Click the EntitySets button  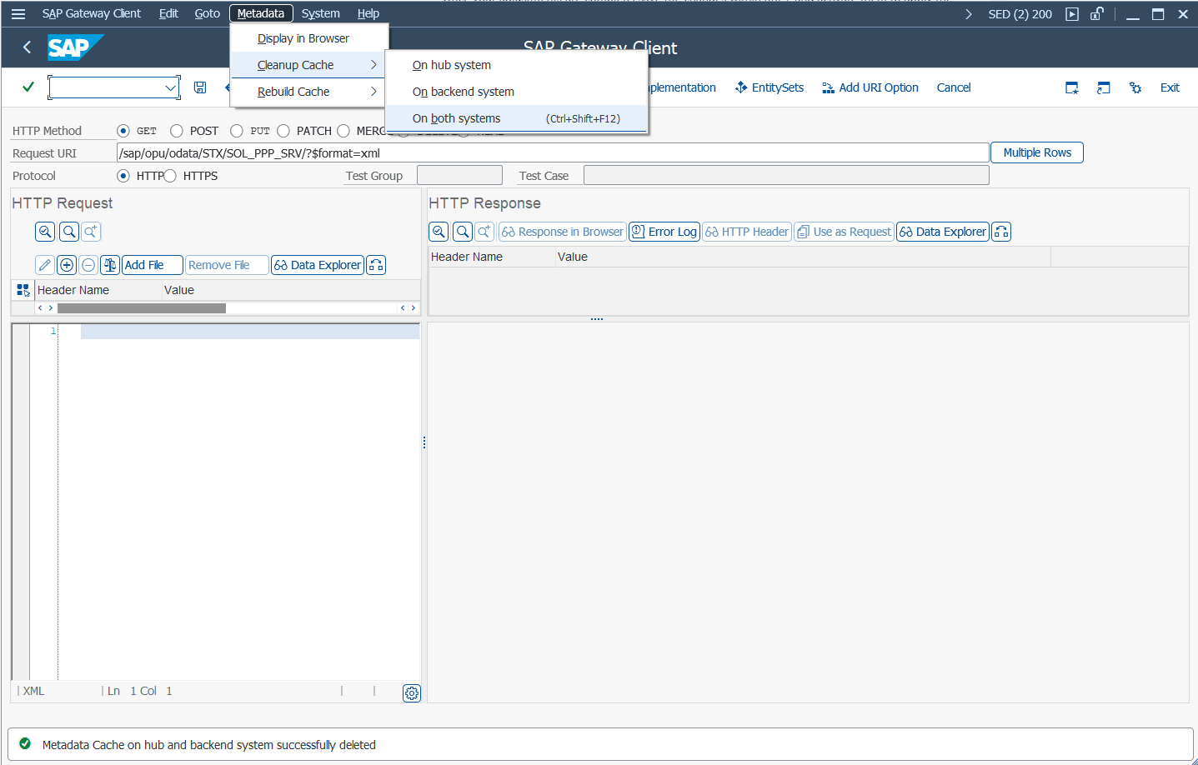click(x=769, y=87)
